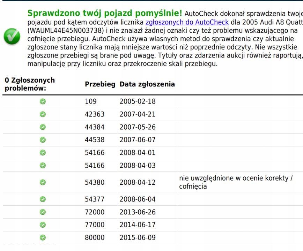
Task: Open the 'zgłoszonych do AutoCheck' link
Action: point(187,23)
